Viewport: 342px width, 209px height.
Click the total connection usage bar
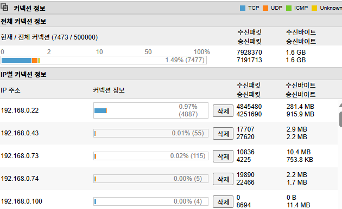coord(104,60)
